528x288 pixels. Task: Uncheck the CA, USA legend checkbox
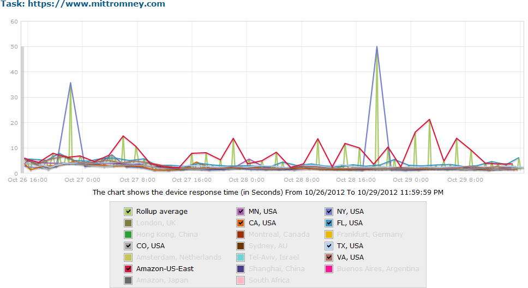point(241,223)
